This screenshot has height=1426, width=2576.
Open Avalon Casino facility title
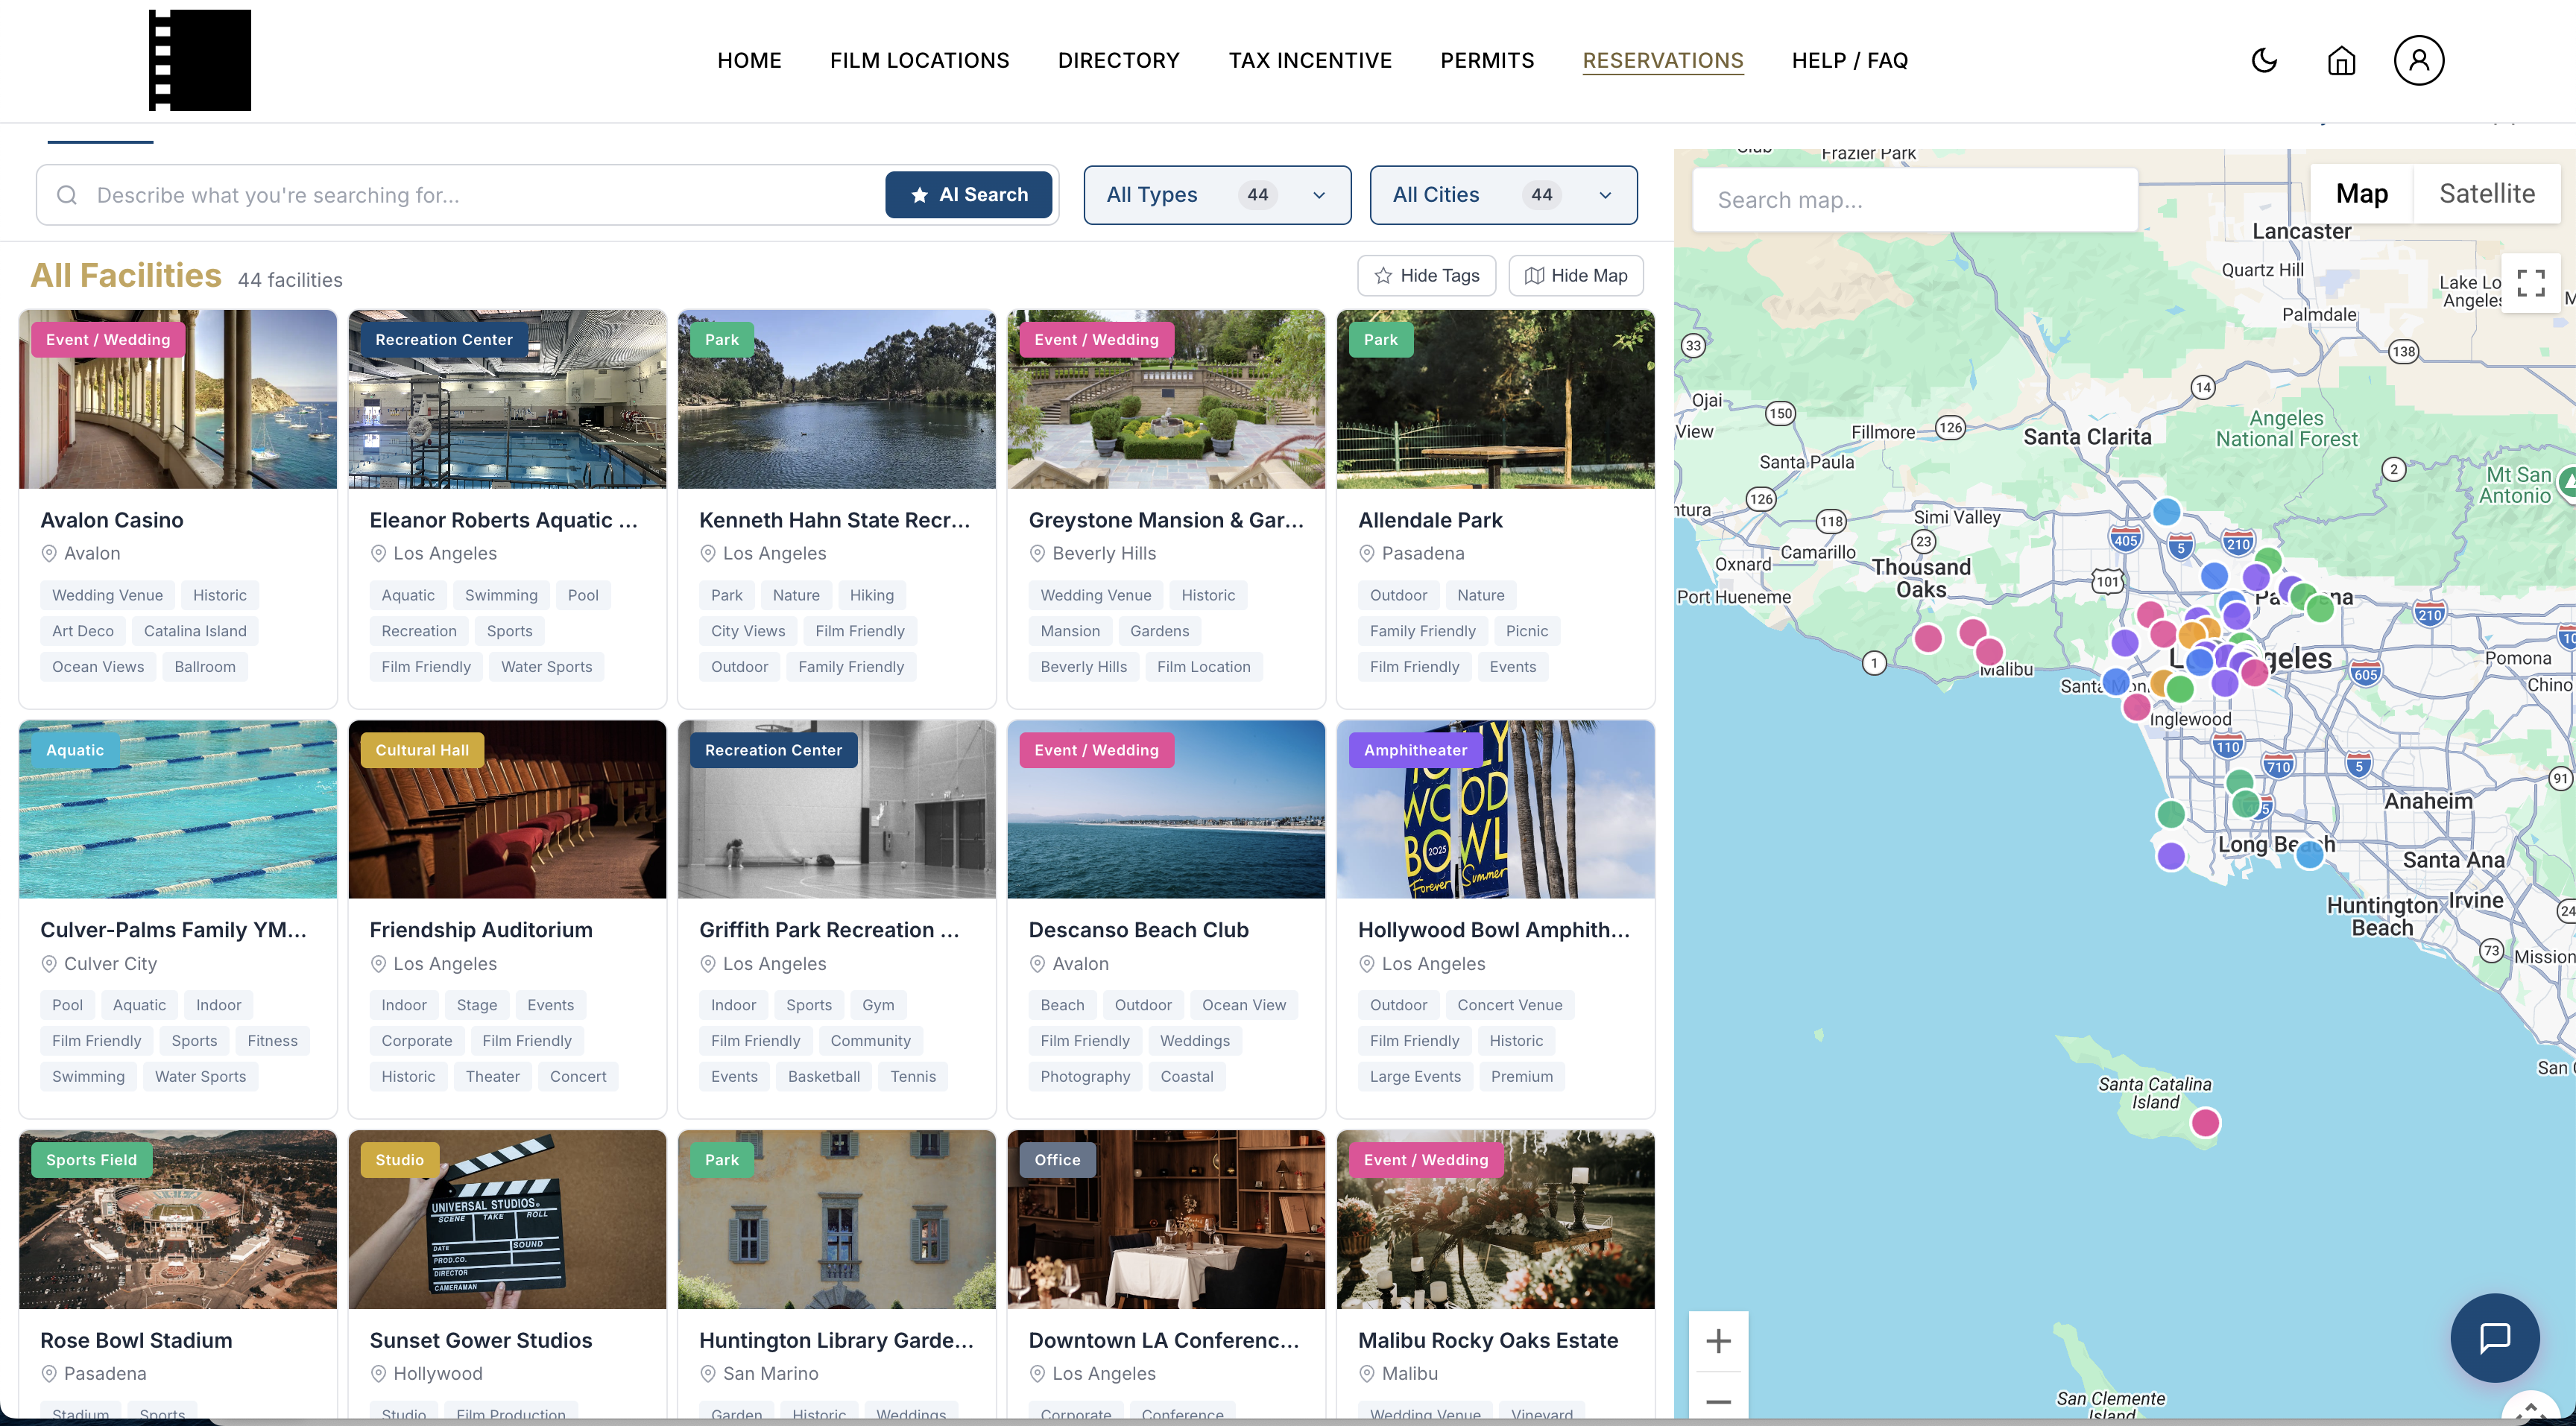[112, 519]
